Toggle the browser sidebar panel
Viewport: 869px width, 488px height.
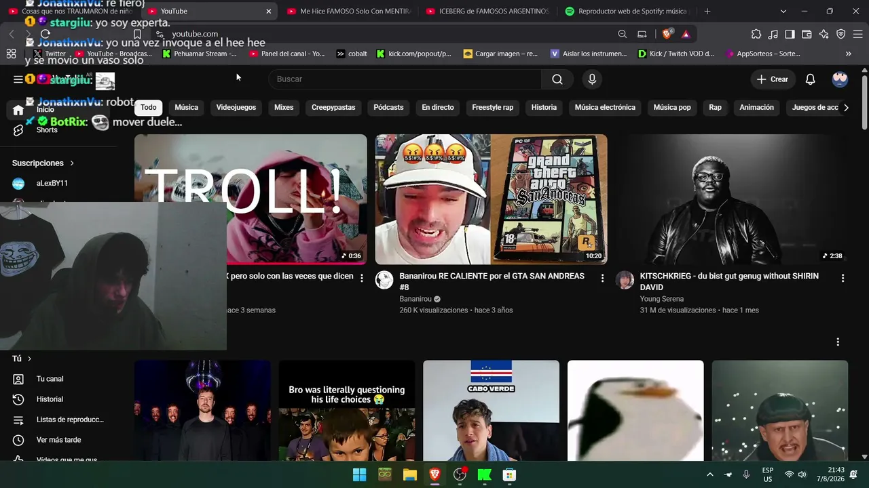(x=790, y=34)
